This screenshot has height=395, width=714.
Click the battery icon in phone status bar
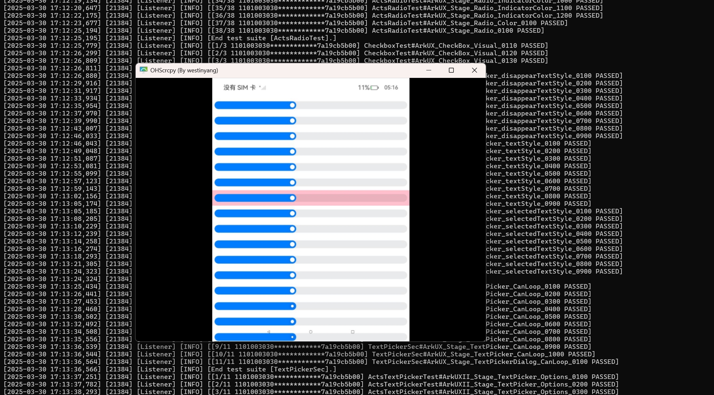click(x=374, y=88)
